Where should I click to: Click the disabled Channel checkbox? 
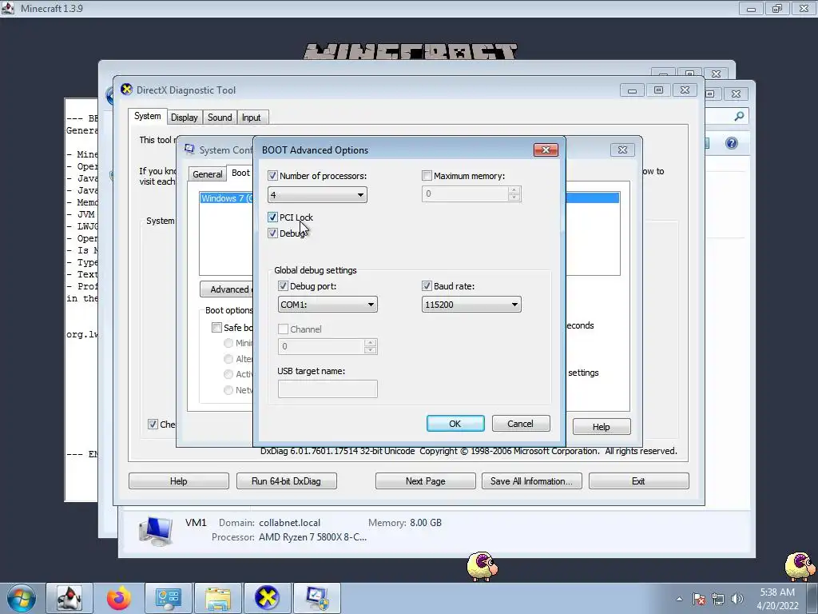[x=283, y=329]
